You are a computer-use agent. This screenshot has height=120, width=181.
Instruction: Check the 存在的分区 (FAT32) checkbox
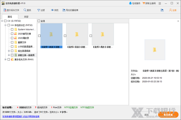click(9, 25)
